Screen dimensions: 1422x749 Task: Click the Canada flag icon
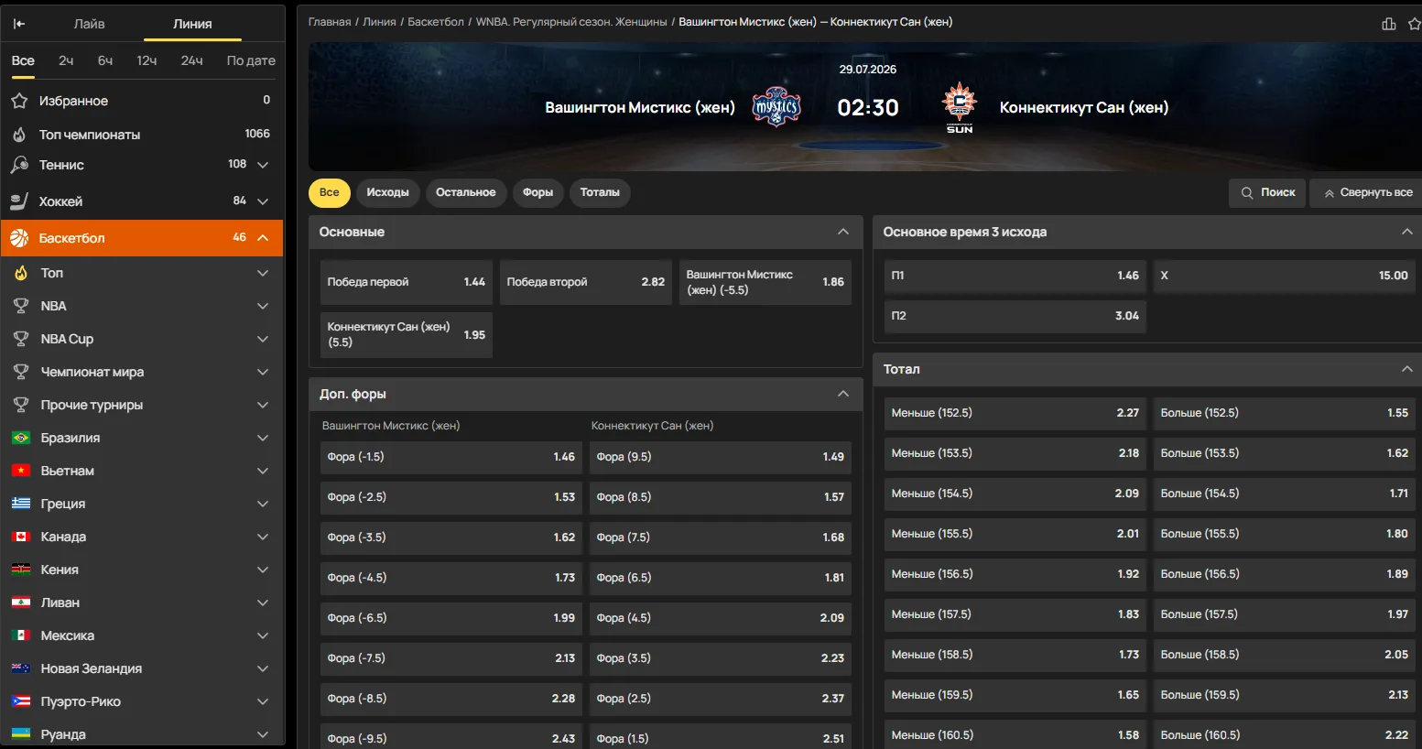point(21,537)
